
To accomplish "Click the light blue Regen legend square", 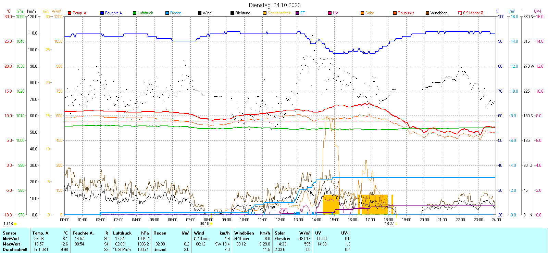I will click(167, 13).
